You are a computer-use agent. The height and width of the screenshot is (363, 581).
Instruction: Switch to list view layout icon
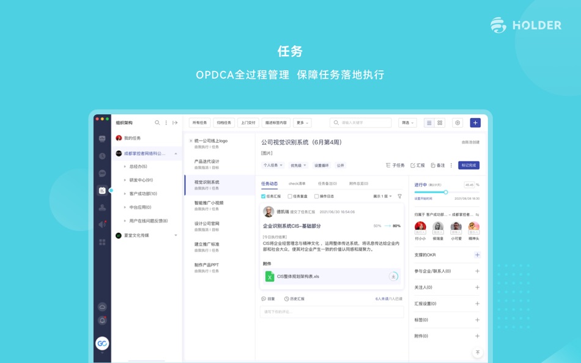click(x=429, y=123)
